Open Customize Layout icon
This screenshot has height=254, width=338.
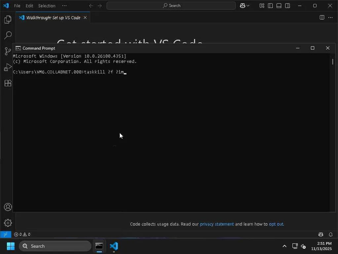coord(262,6)
